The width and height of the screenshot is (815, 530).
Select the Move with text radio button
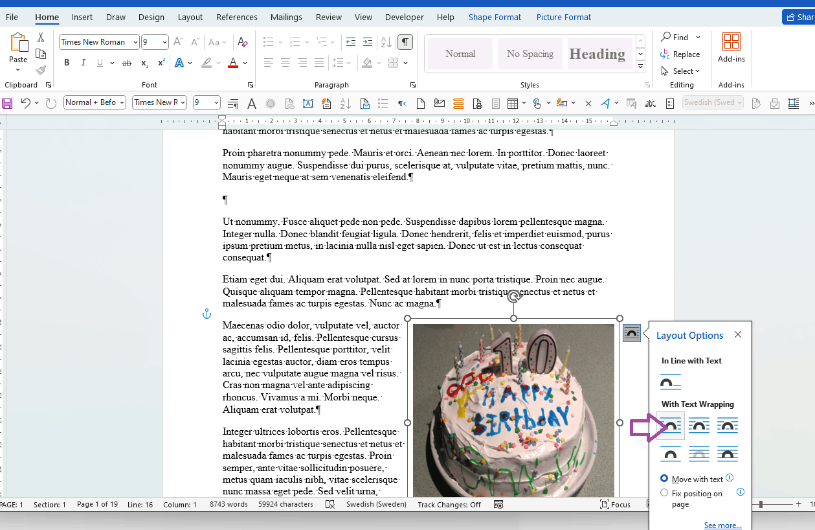coord(664,479)
